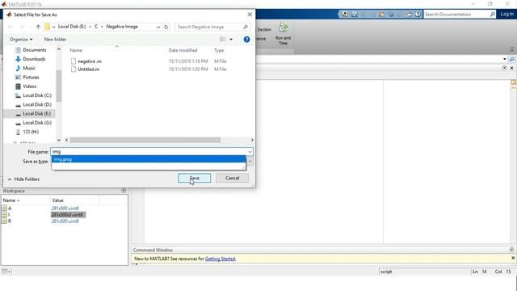The image size is (517, 291).
Task: Open Videos folder in navigation pane
Action: click(29, 86)
